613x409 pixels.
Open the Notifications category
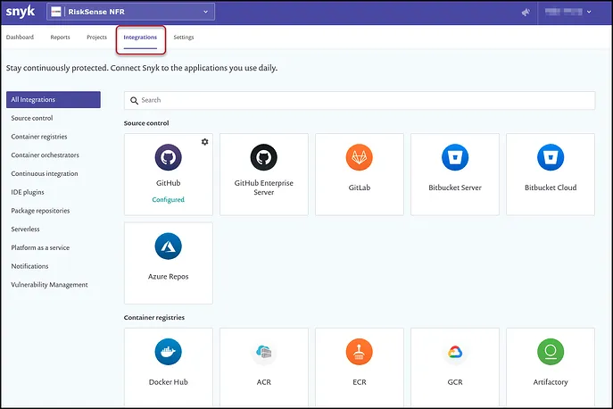[x=29, y=266]
